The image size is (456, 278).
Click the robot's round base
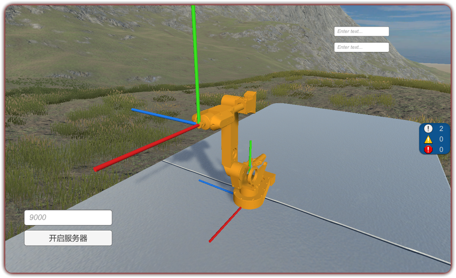tap(249, 200)
